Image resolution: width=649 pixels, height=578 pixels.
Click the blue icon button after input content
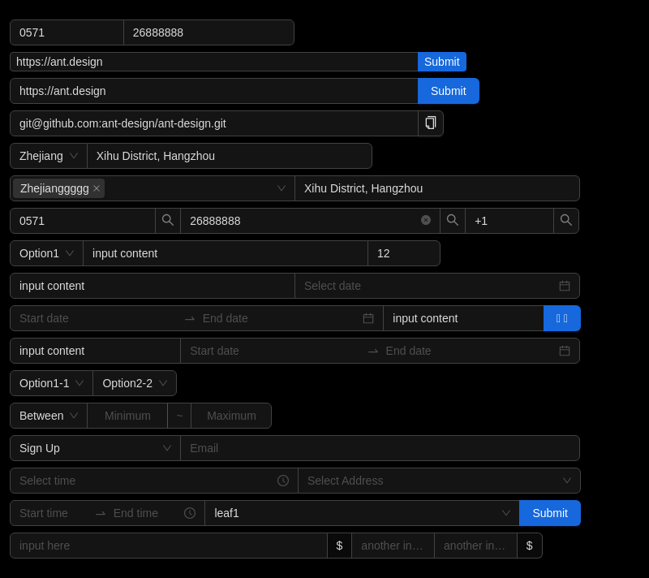561,318
